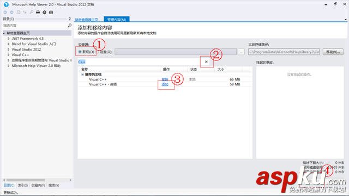Viewport: 349px width, 196px height.
Task: Click the contents pane scroll-left arrow
Action: 4,180
